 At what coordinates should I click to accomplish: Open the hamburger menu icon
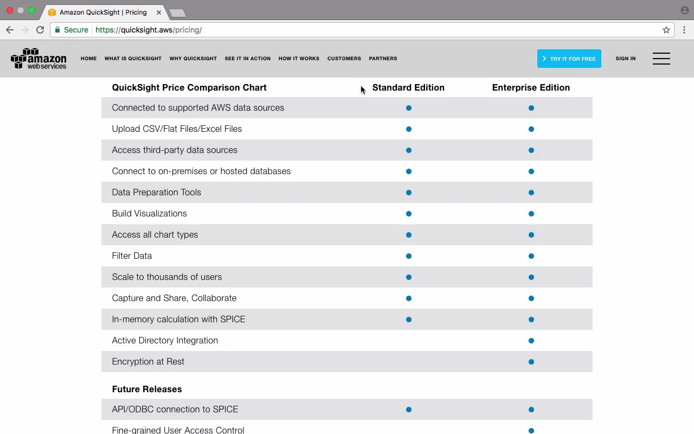[x=661, y=59]
